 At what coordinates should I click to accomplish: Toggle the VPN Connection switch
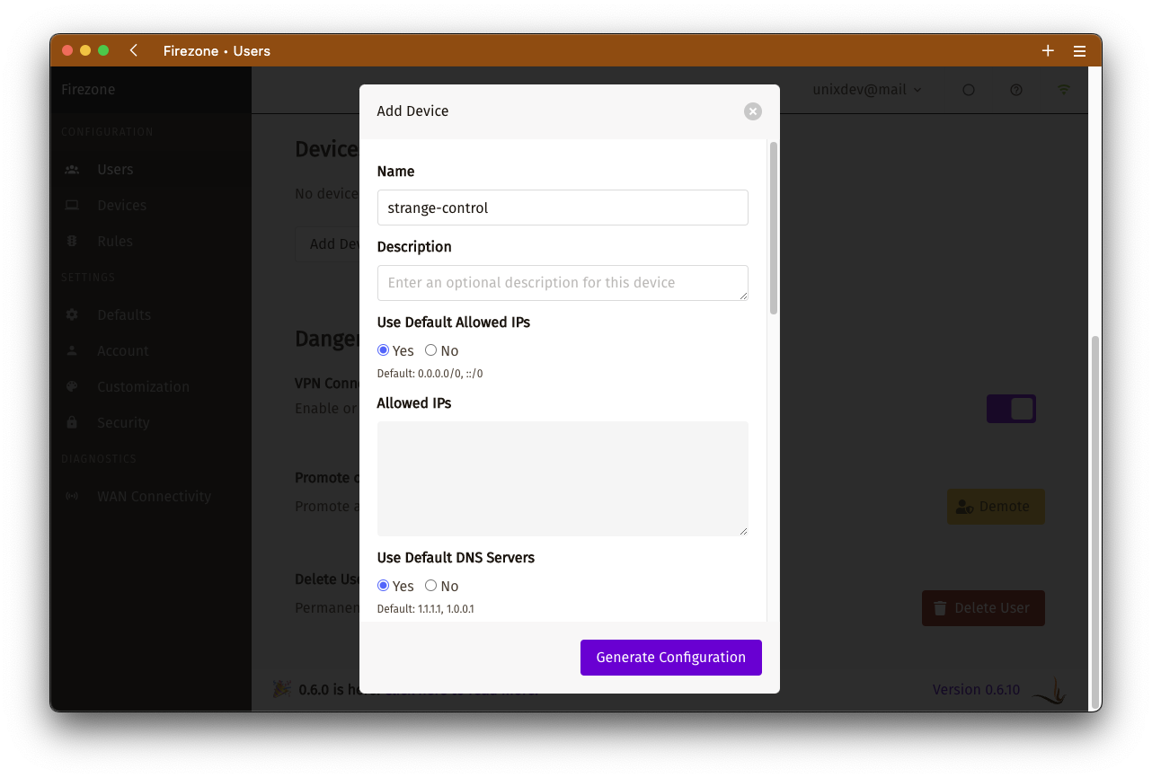click(x=1011, y=409)
